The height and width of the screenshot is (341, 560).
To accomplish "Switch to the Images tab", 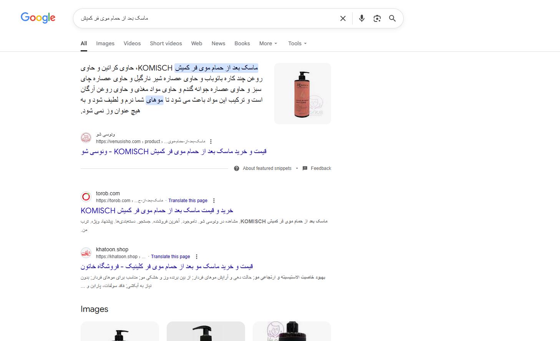I will [105, 43].
